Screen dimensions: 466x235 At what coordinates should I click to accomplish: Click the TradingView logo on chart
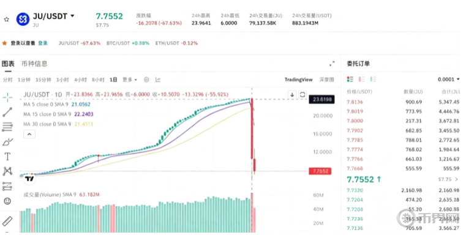point(29,179)
